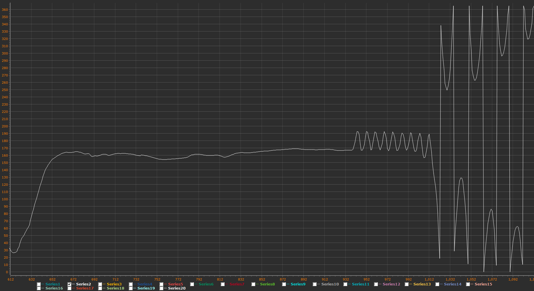Screen dimensions: 534x291
Task: Enable the Series9 checkbox
Action: click(x=284, y=284)
